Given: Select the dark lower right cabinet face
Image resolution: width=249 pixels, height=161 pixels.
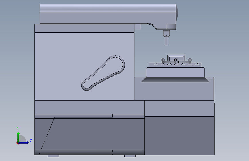Looking at the screenshot, I should pos(179,136).
